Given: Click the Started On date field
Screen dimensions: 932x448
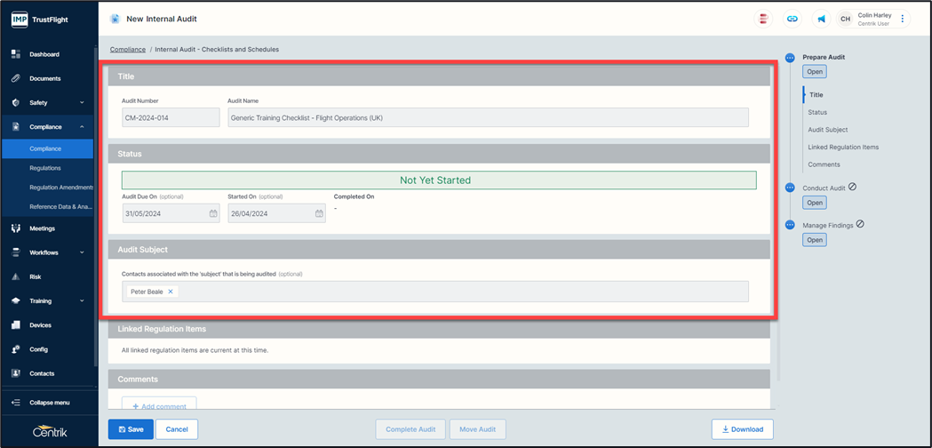Looking at the screenshot, I should tap(276, 213).
